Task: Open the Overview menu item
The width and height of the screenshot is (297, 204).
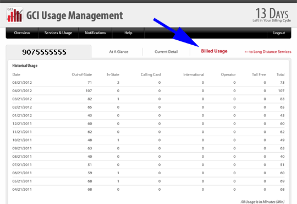Action: 22,33
